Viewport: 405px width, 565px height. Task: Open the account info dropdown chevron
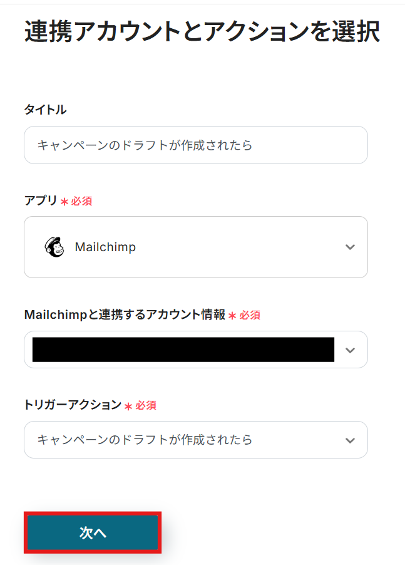point(350,350)
